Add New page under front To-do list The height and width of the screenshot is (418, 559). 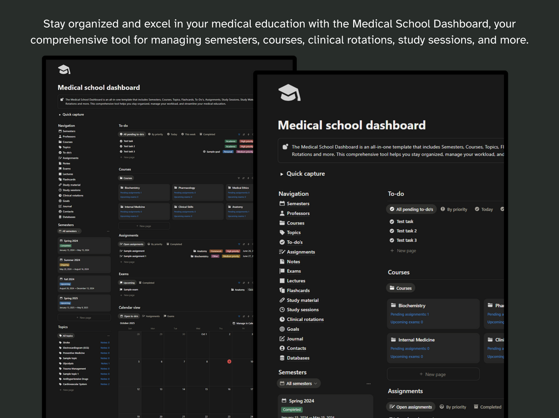tap(403, 251)
